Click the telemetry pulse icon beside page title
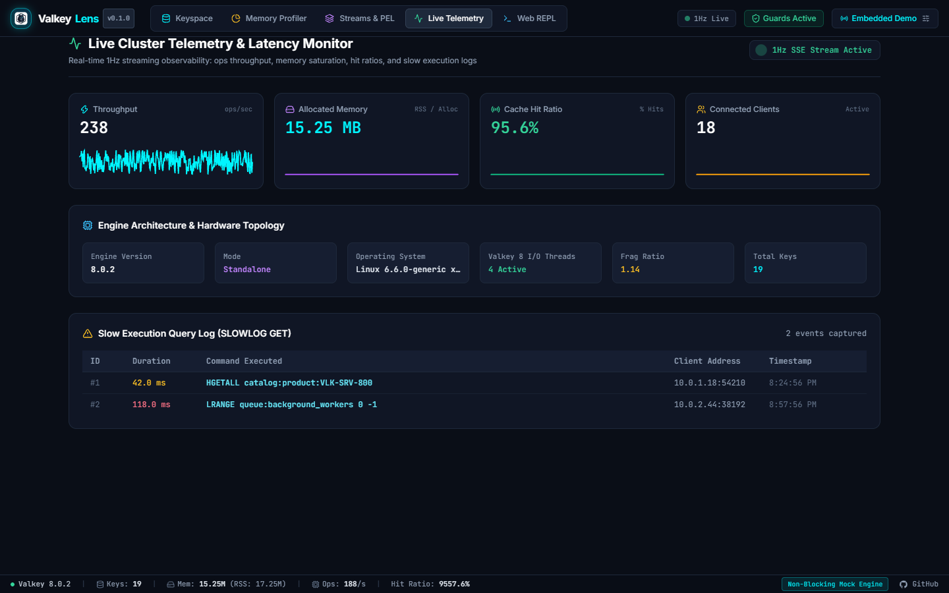This screenshot has width=949, height=593. pyautogui.click(x=75, y=43)
